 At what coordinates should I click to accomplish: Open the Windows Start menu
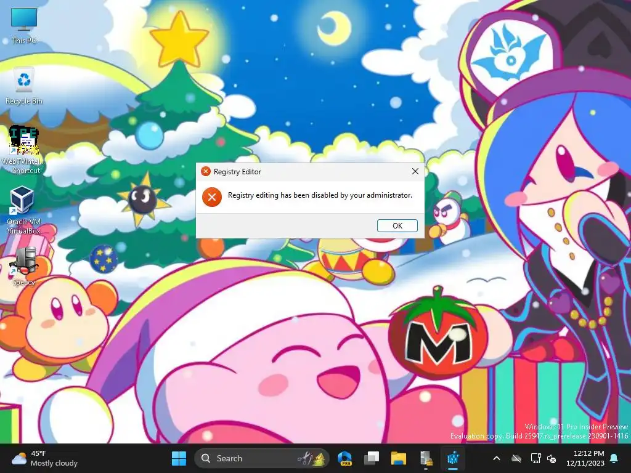pos(179,458)
